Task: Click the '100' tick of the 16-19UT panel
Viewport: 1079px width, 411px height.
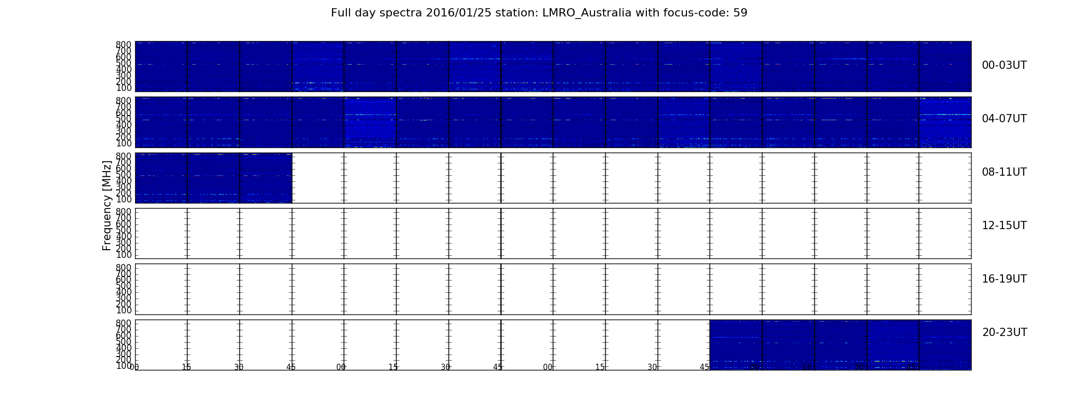Action: tap(123, 310)
